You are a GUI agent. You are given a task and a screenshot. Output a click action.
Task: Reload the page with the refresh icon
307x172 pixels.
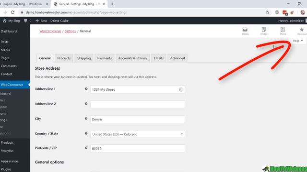click(13, 12)
